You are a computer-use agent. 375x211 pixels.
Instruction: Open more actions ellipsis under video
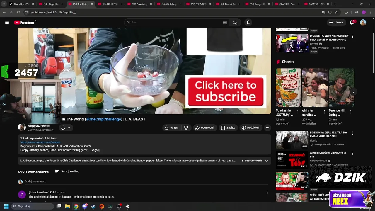pyautogui.click(x=267, y=128)
